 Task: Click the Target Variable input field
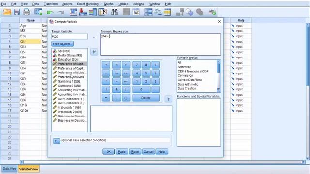69,37
